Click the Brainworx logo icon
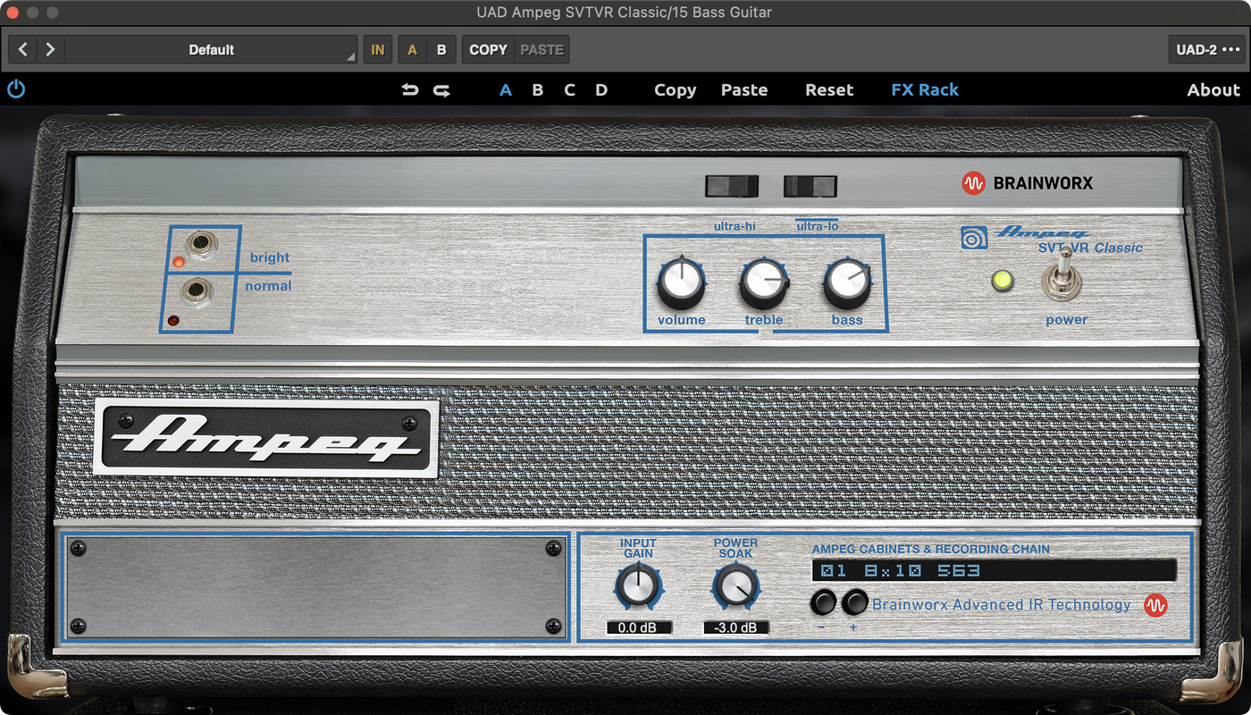 972,183
